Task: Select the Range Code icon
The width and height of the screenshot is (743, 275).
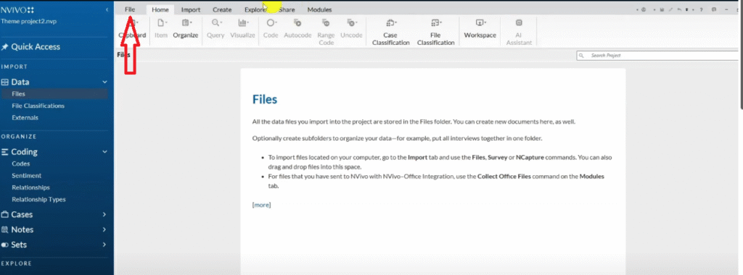Action: point(326,22)
